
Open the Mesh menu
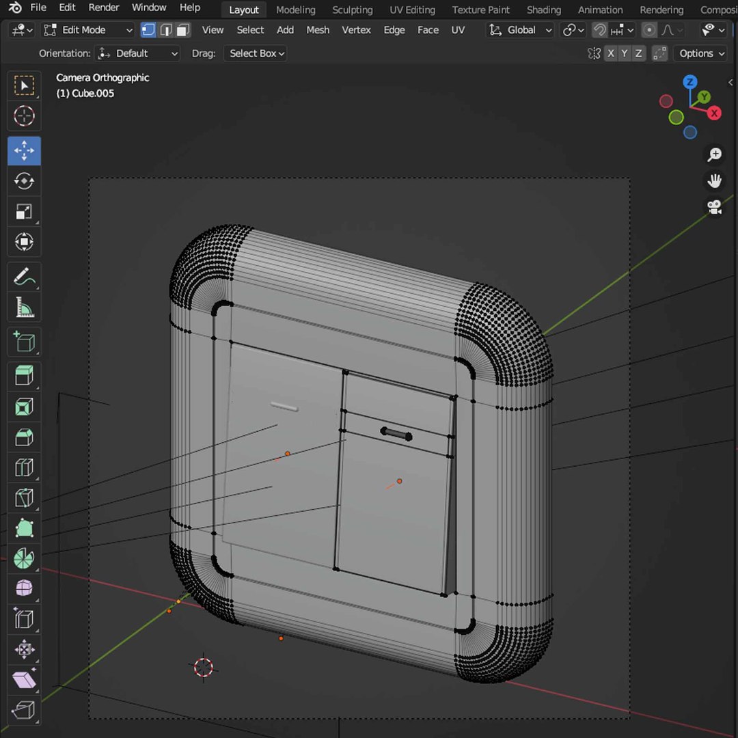318,30
